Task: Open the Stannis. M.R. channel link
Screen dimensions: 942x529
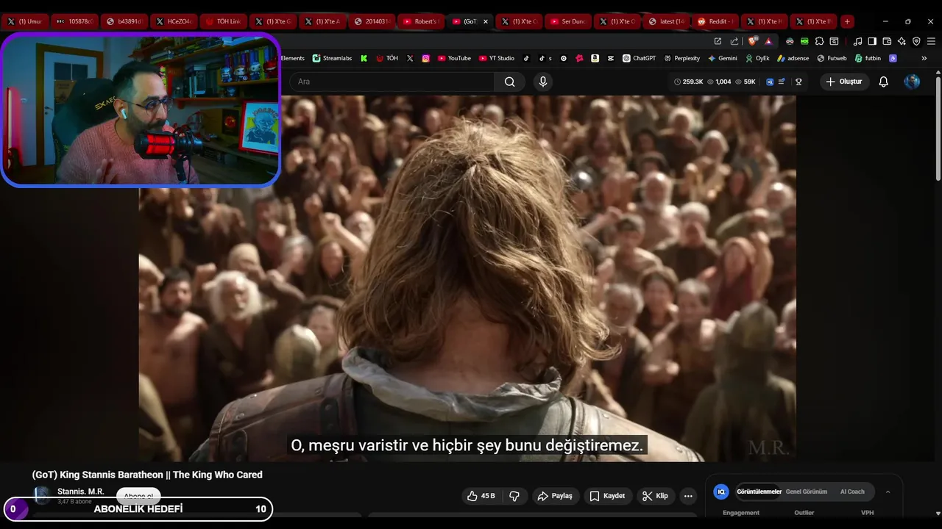Action: tap(81, 492)
